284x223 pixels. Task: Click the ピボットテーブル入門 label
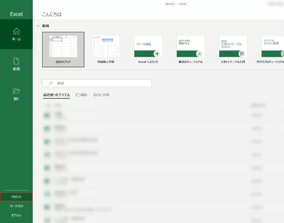(233, 62)
